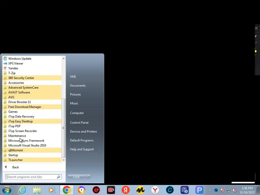Open Help and Support

pyautogui.click(x=82, y=149)
